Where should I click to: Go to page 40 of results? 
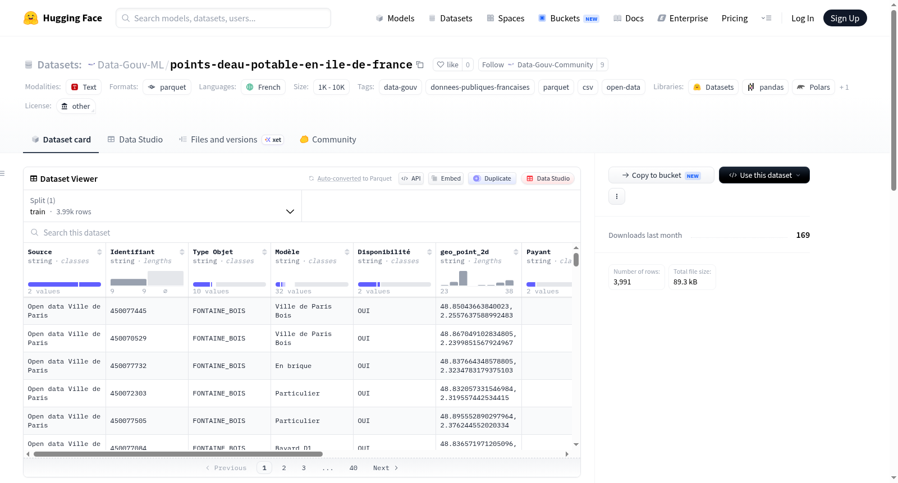click(354, 468)
